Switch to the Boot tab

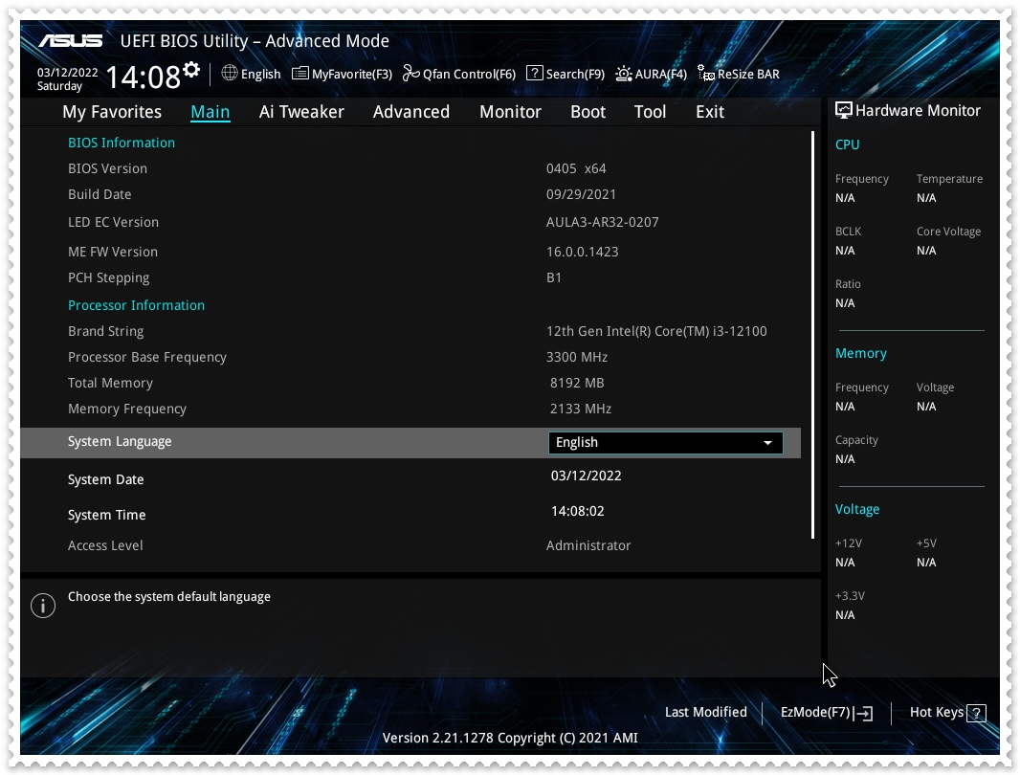click(x=588, y=112)
